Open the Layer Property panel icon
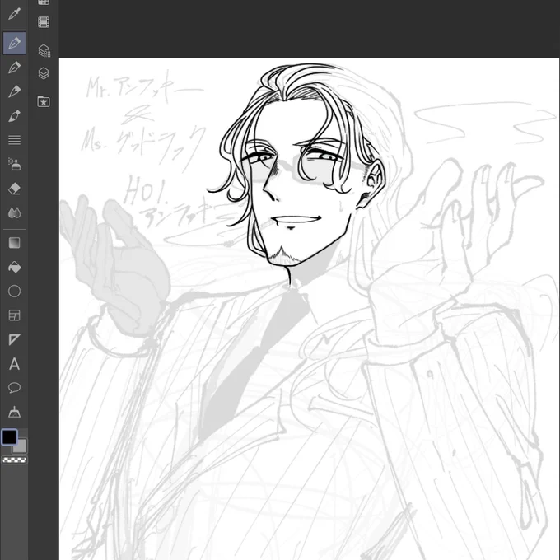This screenshot has width=560, height=560. pyautogui.click(x=44, y=50)
